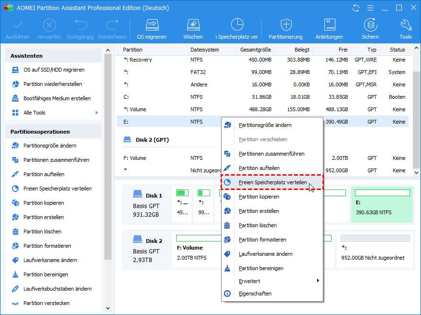Viewport: 421px width, 315px height.
Task: Open the Tools wrench icon
Action: [x=405, y=25]
